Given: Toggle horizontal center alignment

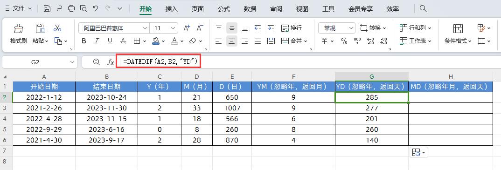Looking at the screenshot, I should 232,41.
